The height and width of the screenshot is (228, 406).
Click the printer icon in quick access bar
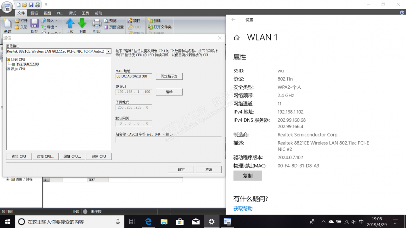click(x=37, y=5)
